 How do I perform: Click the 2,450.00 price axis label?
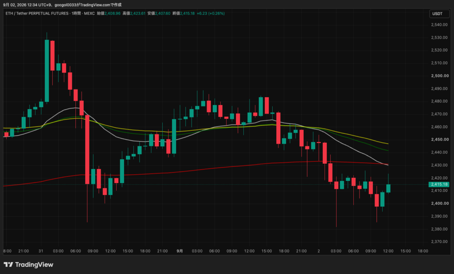pyautogui.click(x=439, y=139)
